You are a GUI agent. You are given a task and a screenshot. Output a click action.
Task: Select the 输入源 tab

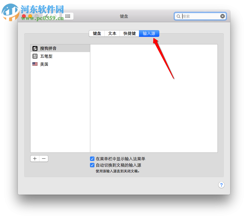point(149,33)
